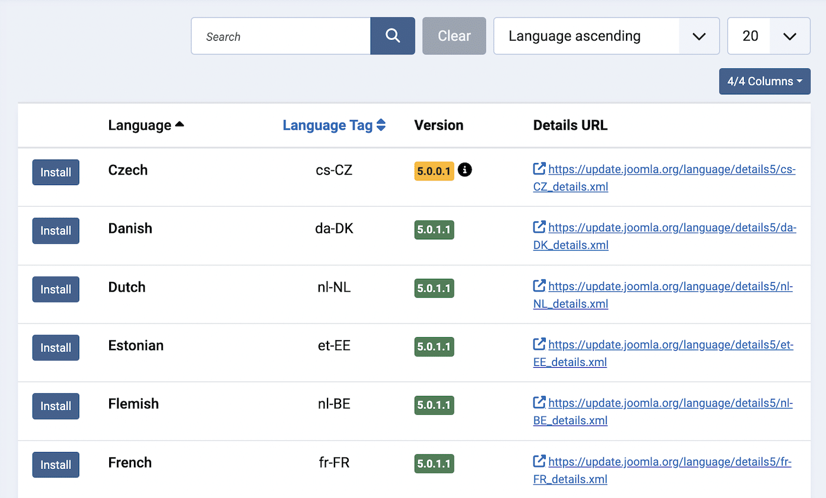Click external-link icon beside Dutch details URL
Image resolution: width=826 pixels, height=498 pixels.
click(539, 286)
